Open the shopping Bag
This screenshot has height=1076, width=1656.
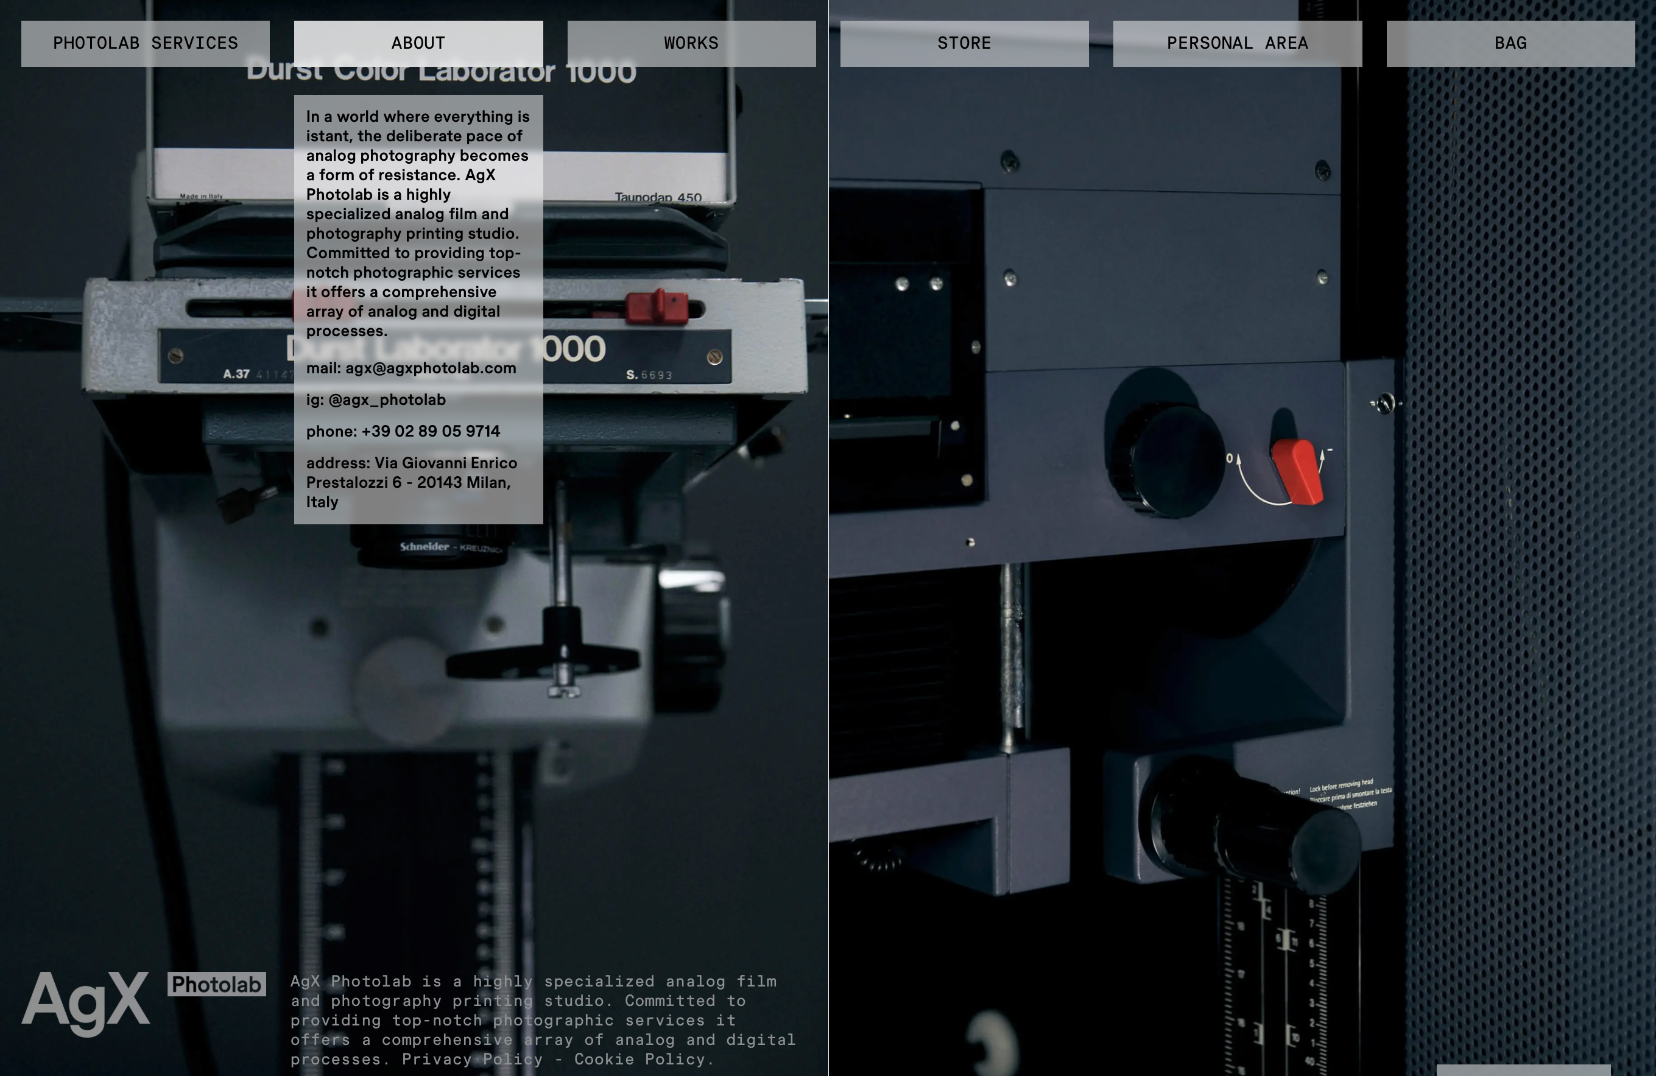[x=1510, y=43]
